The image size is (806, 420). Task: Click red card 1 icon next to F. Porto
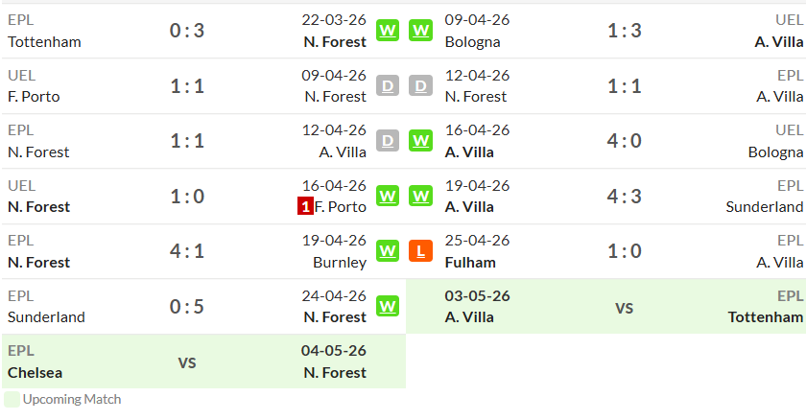tap(305, 207)
